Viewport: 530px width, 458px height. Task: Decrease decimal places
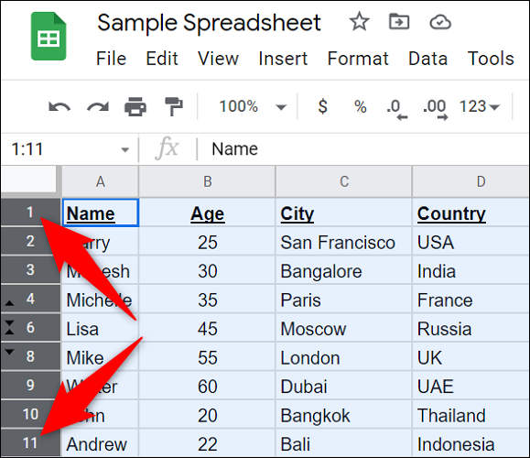pos(397,110)
